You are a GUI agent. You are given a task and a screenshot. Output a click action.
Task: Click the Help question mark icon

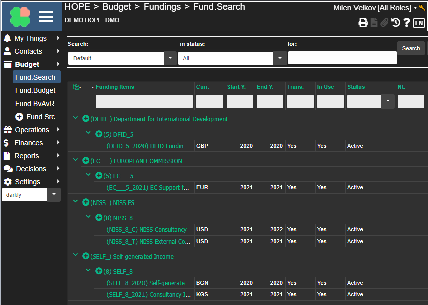click(x=407, y=22)
